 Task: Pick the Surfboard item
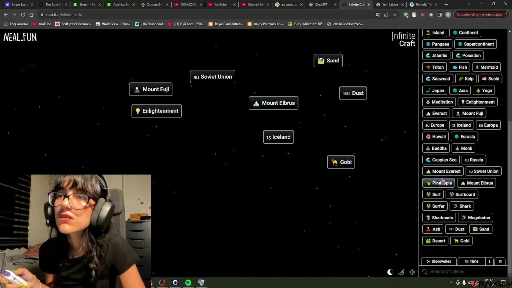[x=462, y=194]
